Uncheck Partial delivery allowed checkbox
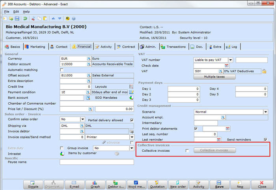 (132, 120)
